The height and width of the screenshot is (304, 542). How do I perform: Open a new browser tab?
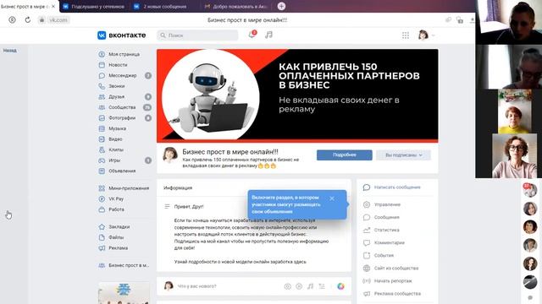click(281, 6)
